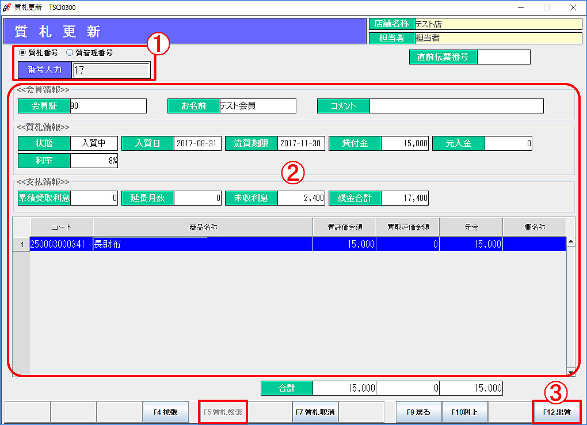Click the 番号入力 text field
This screenshot has height=425, width=587.
[111, 70]
